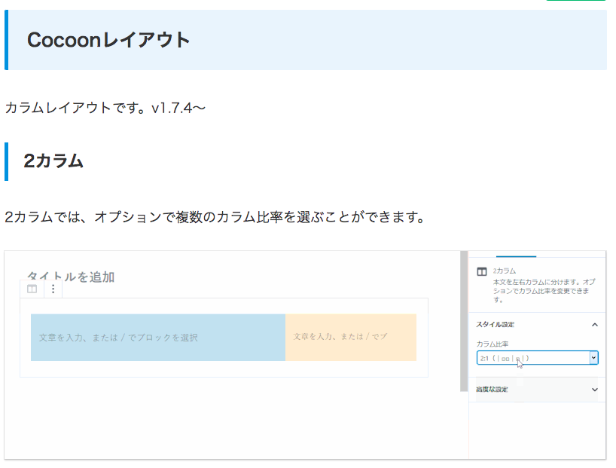This screenshot has height=468, width=616.
Task: Click the dropdown arrow of カラム比率 select
Action: (593, 358)
